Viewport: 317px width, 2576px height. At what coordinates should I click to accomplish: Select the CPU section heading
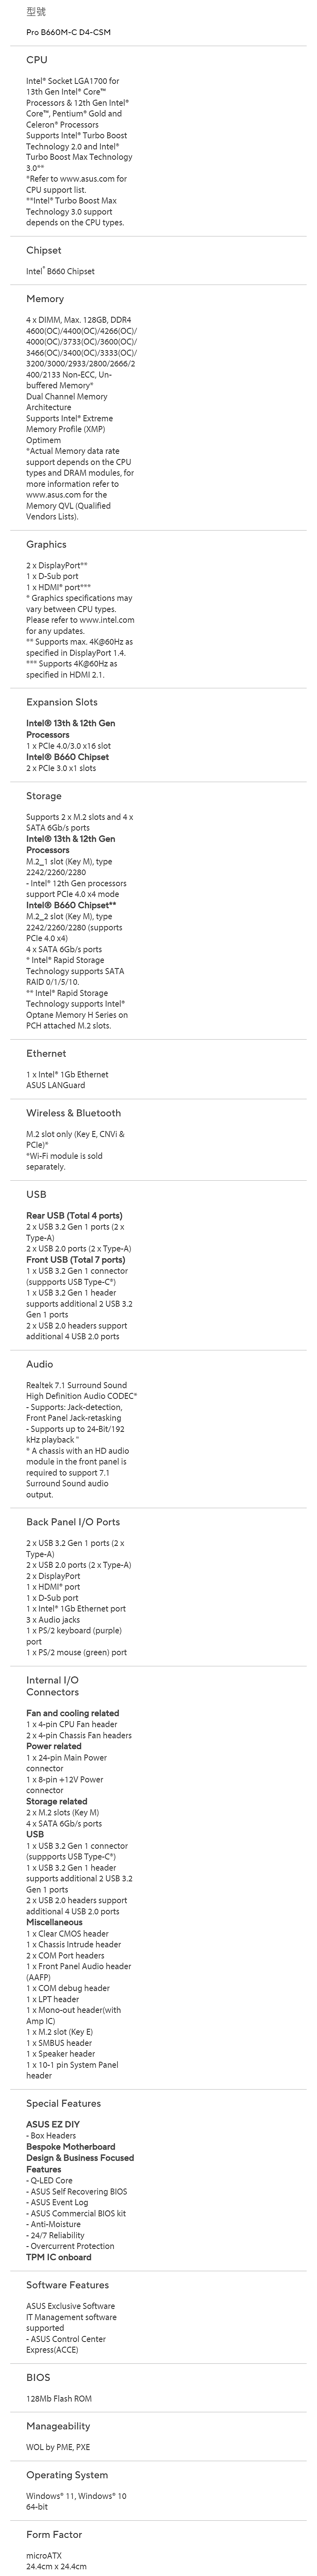[x=37, y=60]
